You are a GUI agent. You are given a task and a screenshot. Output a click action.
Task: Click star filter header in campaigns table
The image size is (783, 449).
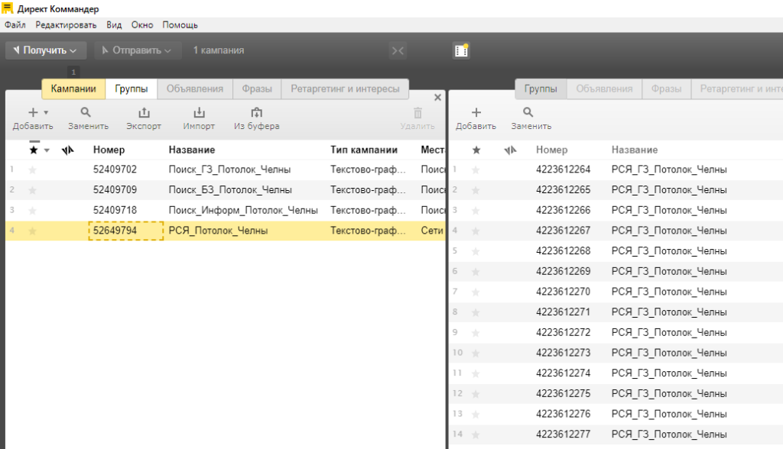[x=34, y=150]
